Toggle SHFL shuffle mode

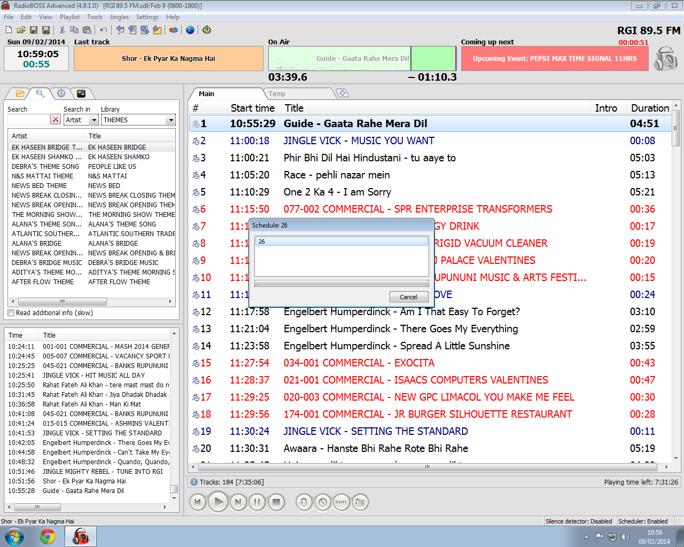(x=341, y=502)
